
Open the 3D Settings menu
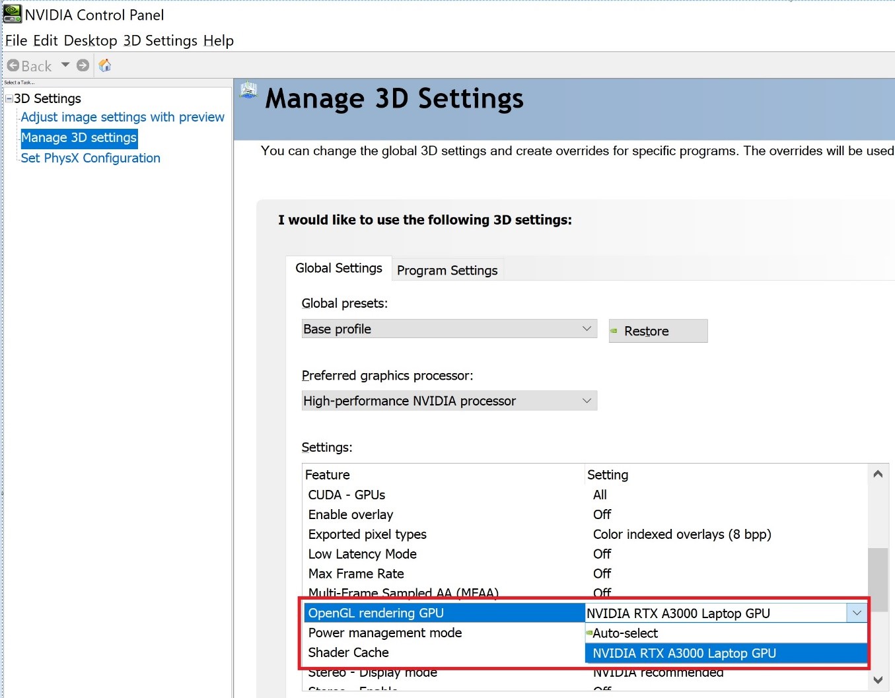(160, 40)
